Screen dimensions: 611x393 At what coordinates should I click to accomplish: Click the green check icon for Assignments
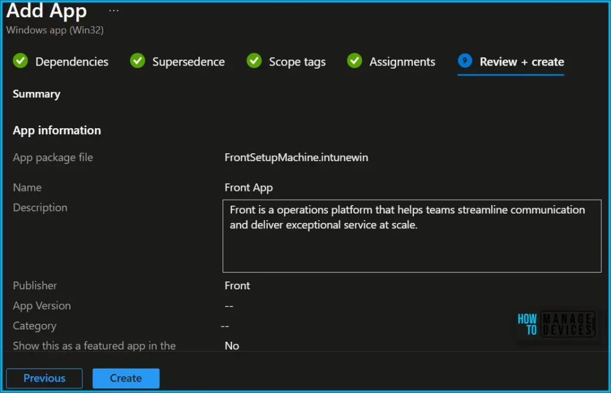click(x=354, y=61)
